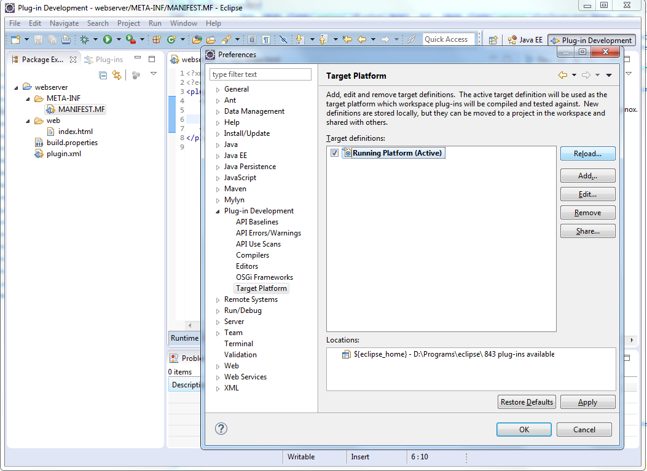647x471 pixels.
Task: Toggle Link with Editor in Package Explorer
Action: (117, 75)
